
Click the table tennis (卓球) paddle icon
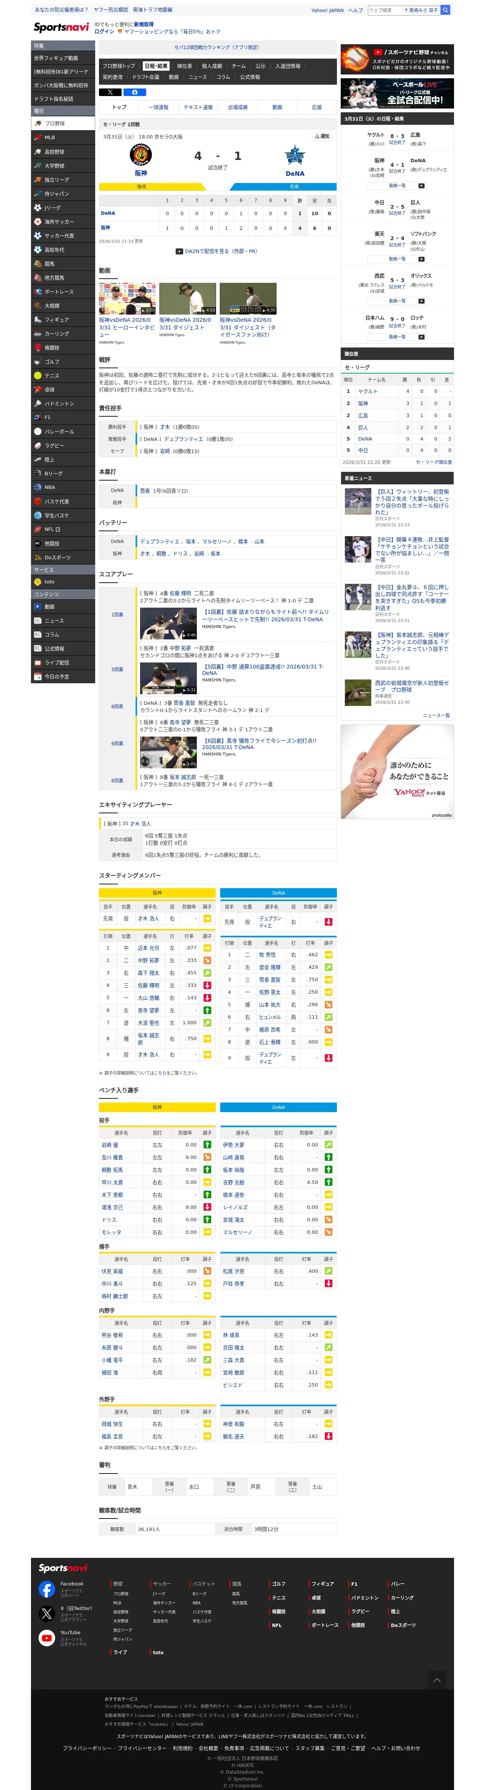pos(37,390)
